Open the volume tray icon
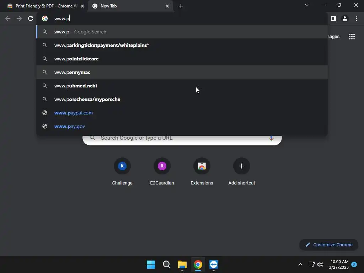 (320, 264)
